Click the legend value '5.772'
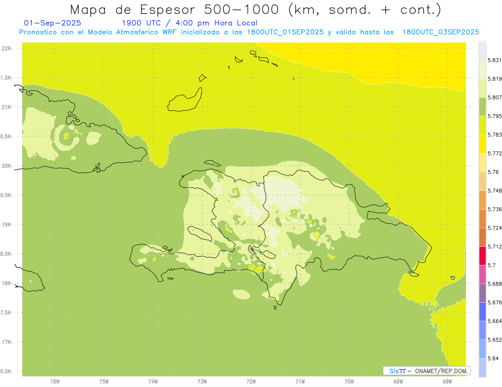This screenshot has width=502, height=387. 495,153
